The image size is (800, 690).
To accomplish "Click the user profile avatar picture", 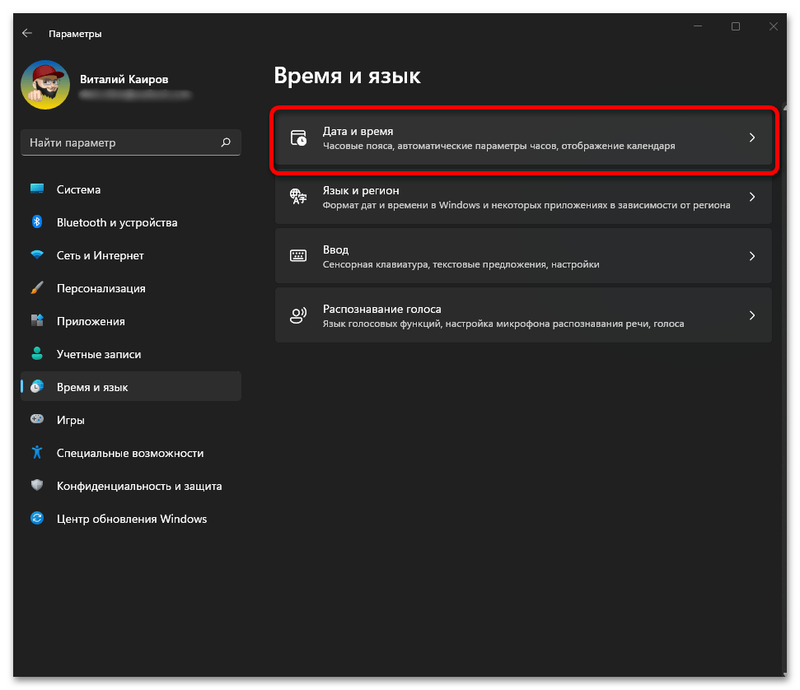I will (x=45, y=85).
